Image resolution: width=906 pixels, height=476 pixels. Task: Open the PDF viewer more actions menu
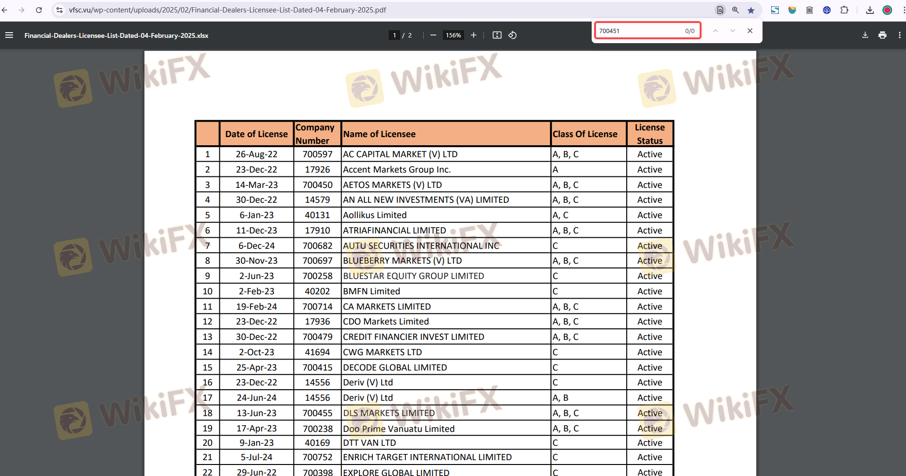pos(899,35)
